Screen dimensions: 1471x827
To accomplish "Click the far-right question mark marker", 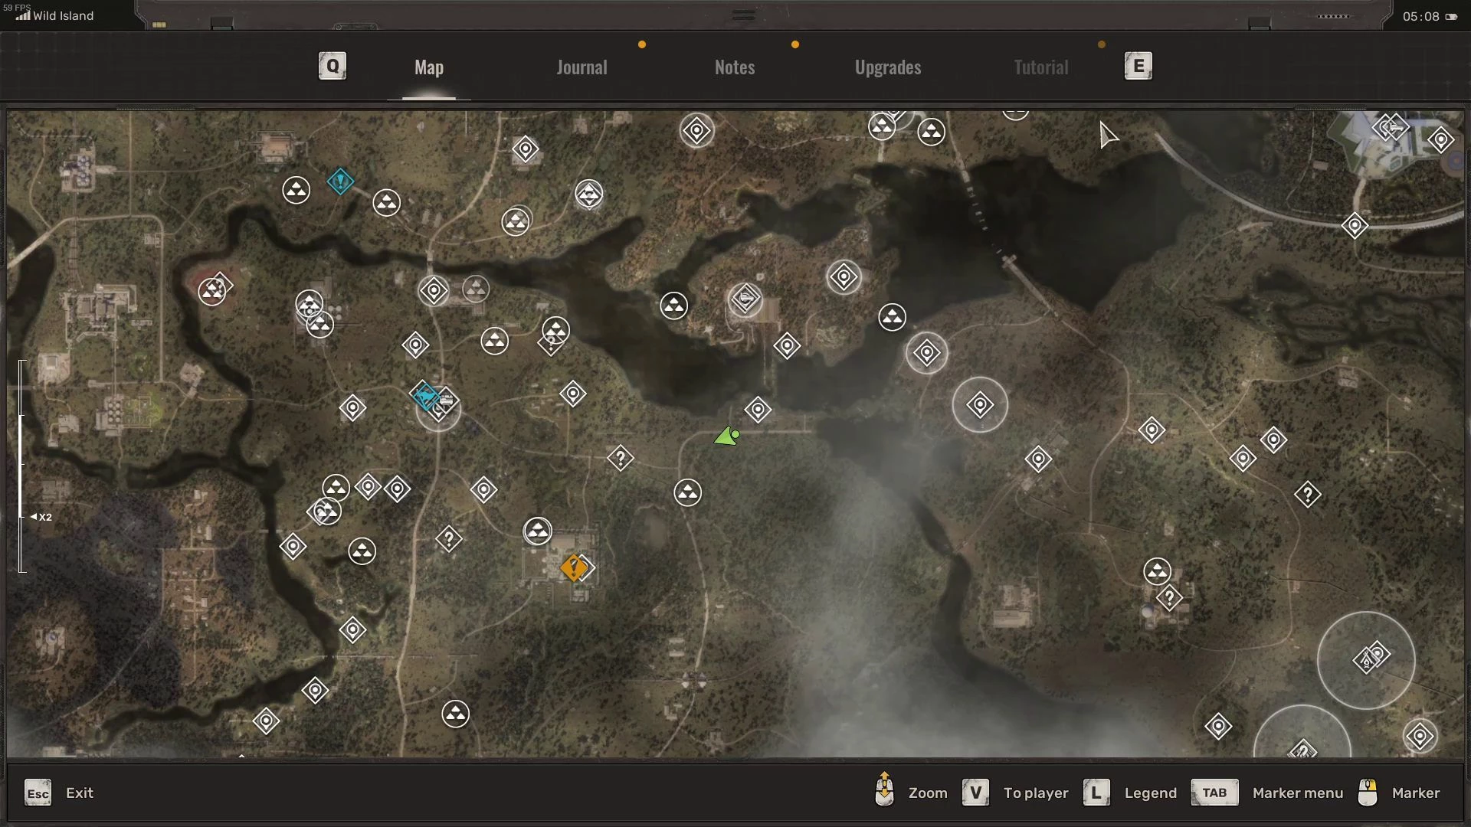I will 1307,495.
